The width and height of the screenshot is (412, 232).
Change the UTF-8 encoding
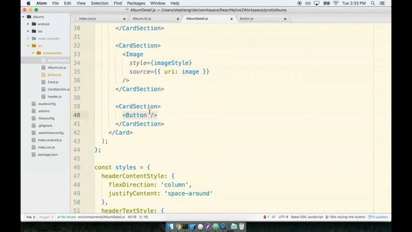(283, 217)
